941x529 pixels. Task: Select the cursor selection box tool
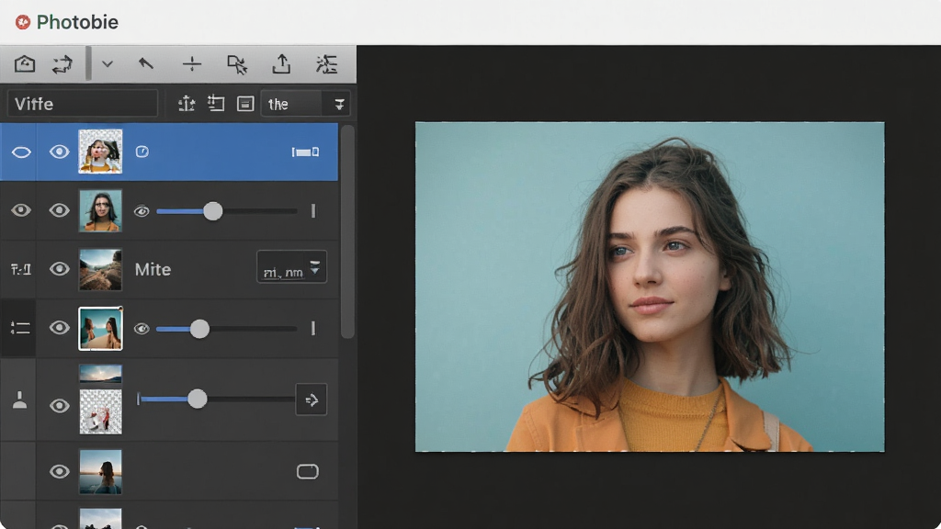[x=237, y=64]
